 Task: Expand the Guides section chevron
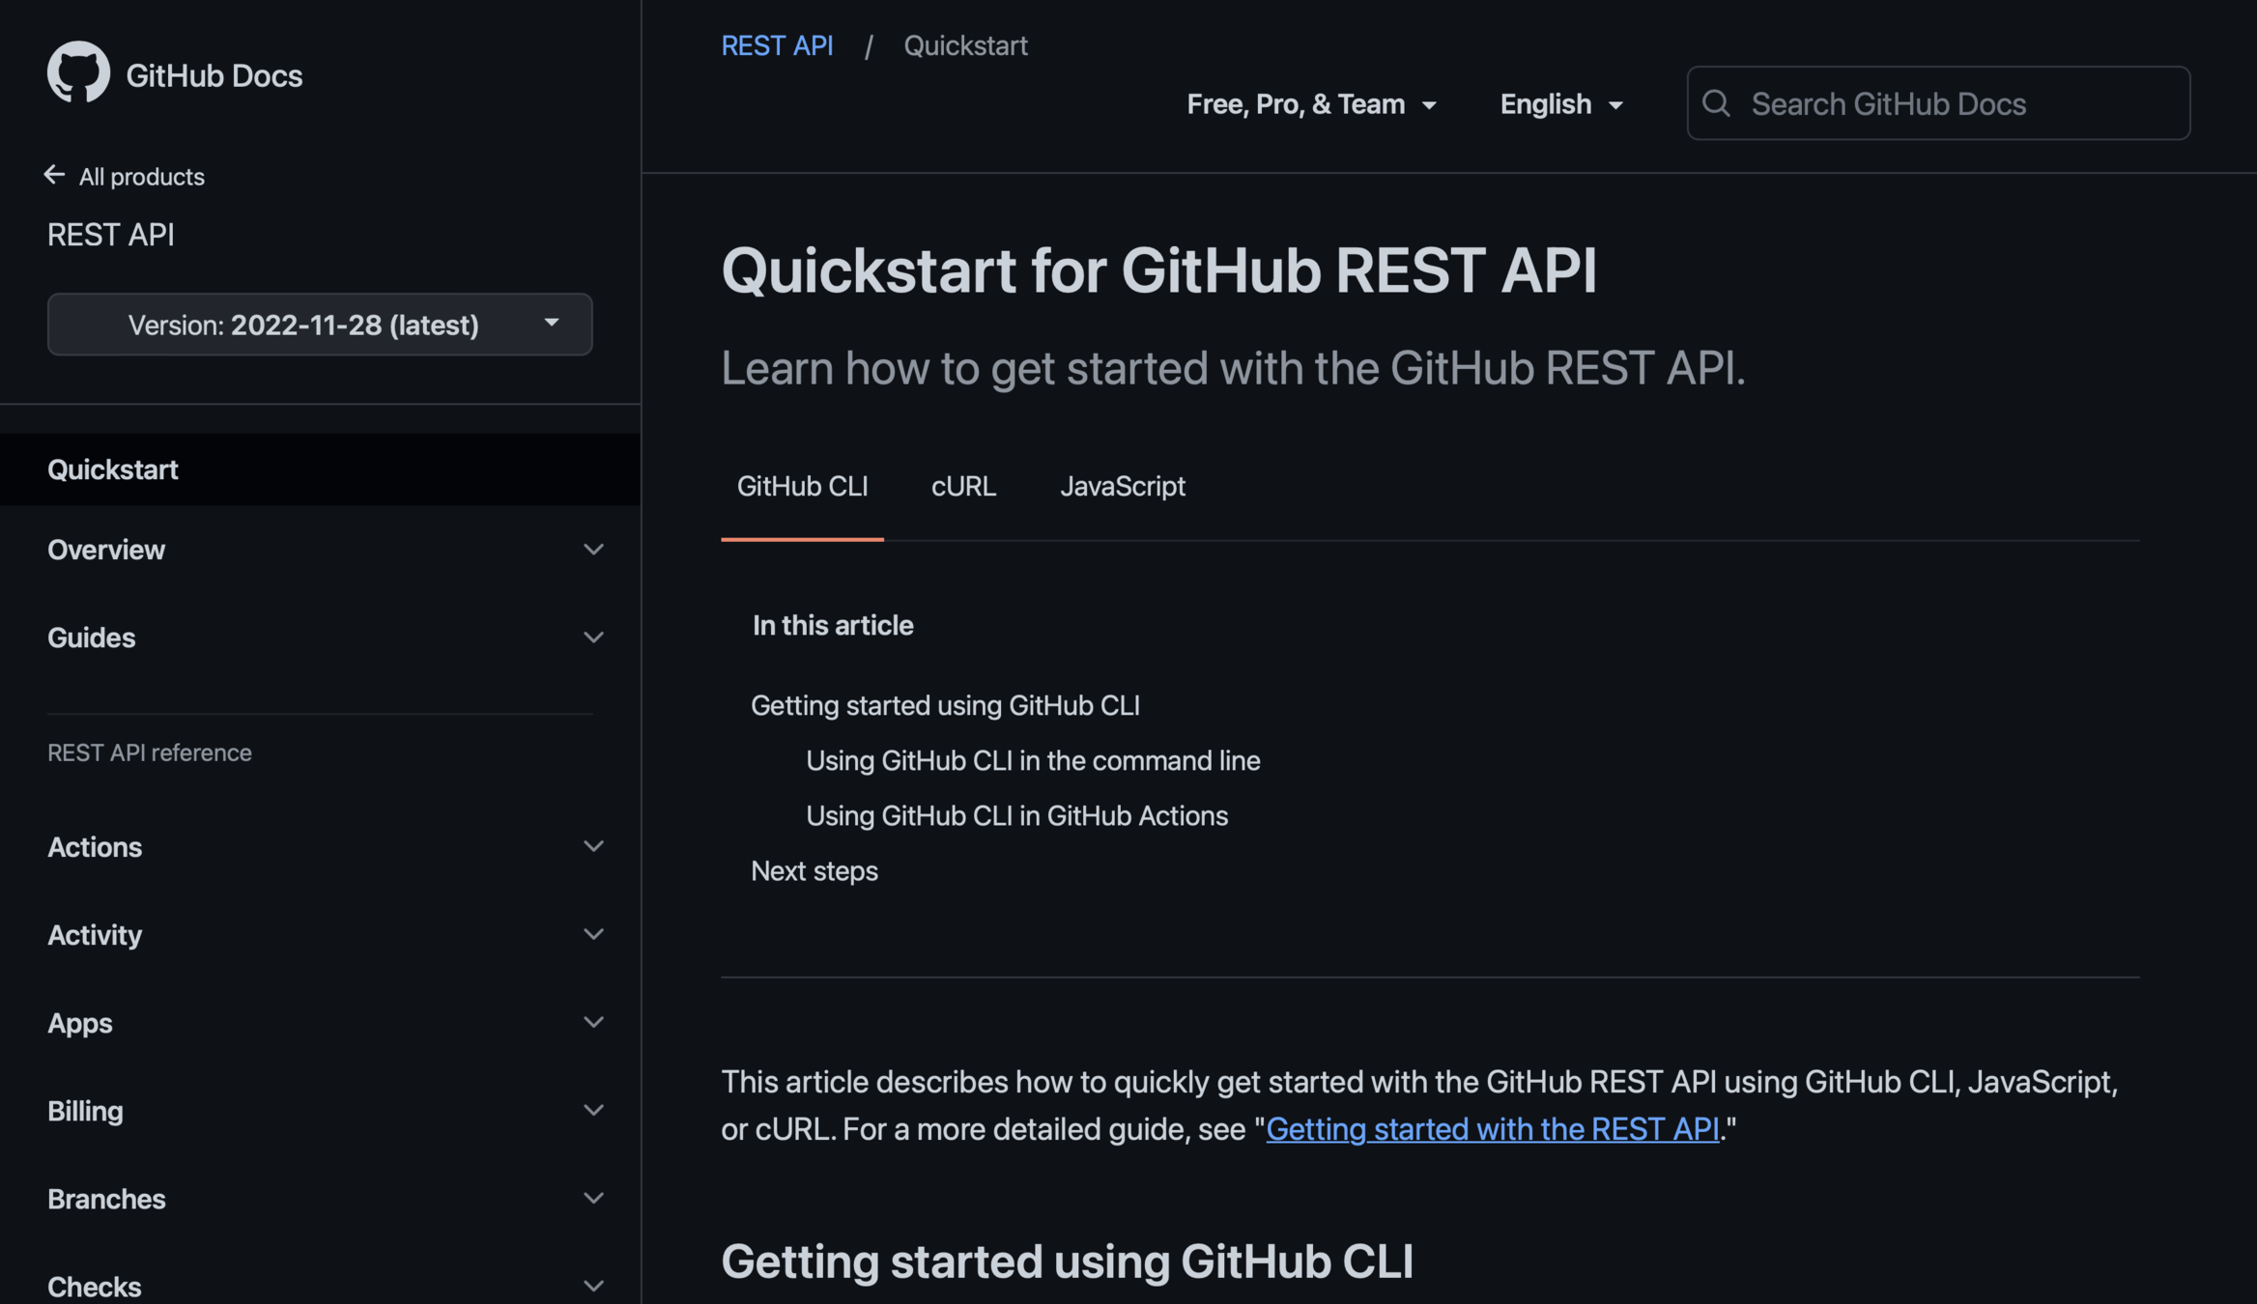point(593,638)
